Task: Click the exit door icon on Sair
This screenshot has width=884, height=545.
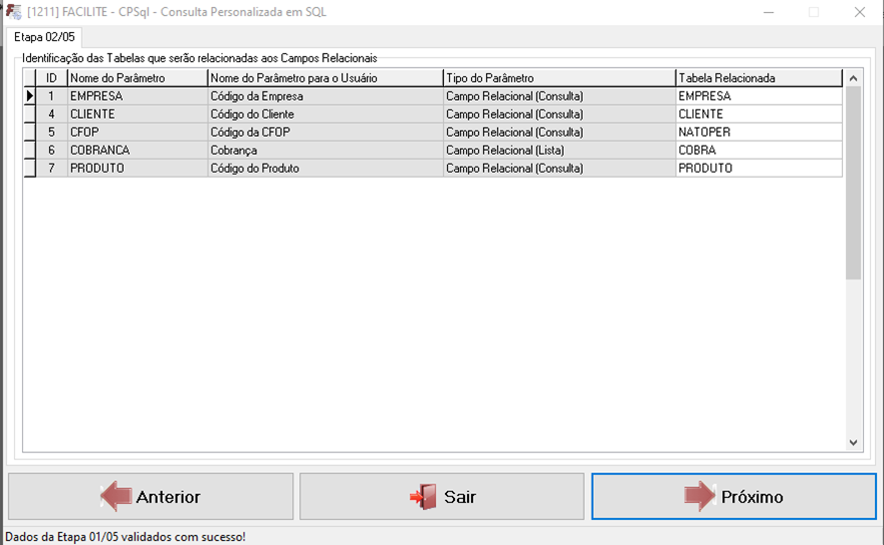Action: coord(423,497)
